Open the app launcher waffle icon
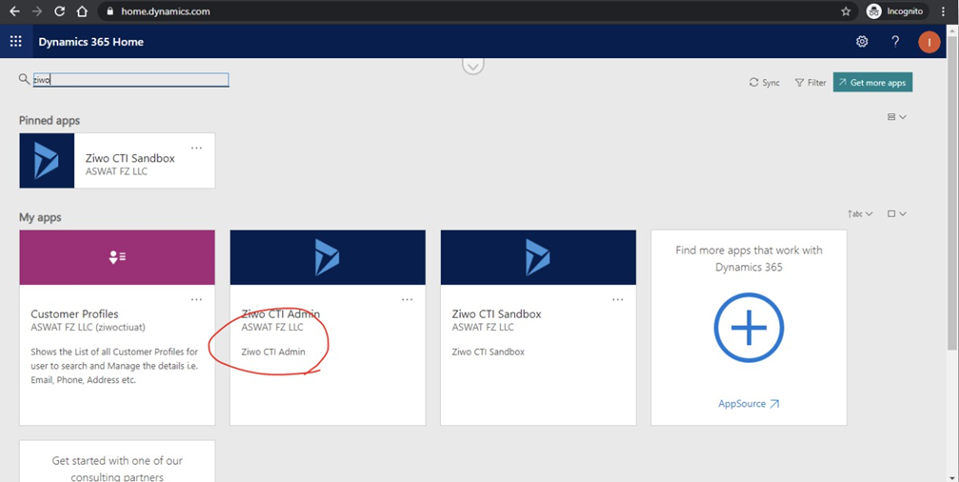 tap(16, 42)
